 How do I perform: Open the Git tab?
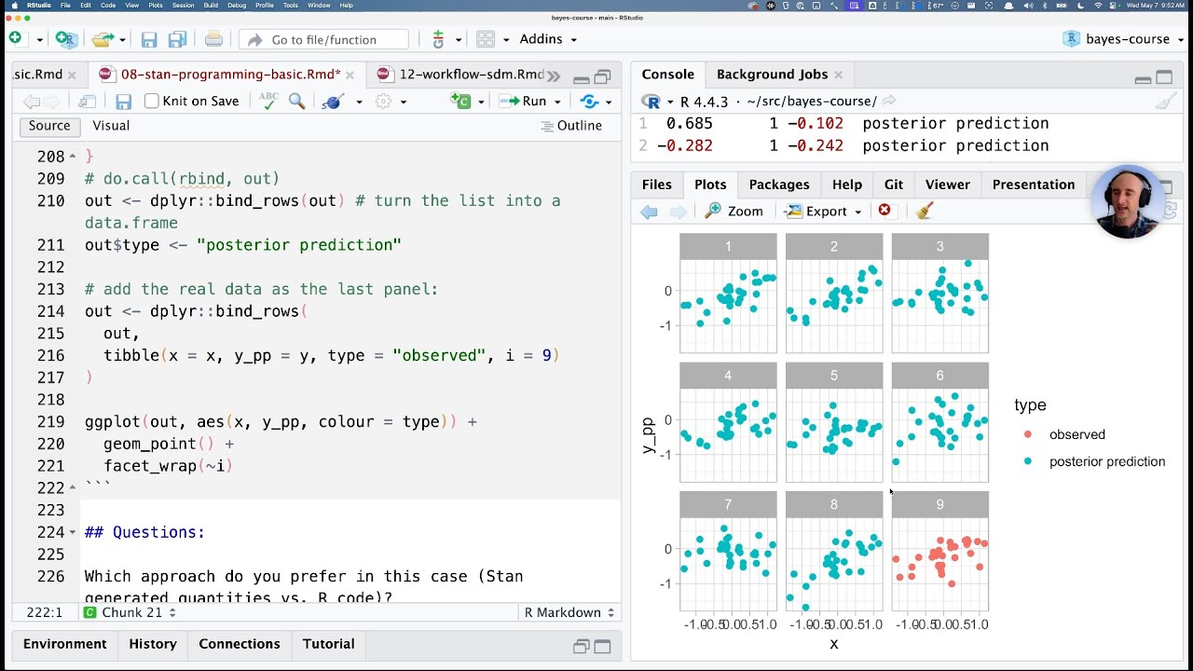[894, 185]
